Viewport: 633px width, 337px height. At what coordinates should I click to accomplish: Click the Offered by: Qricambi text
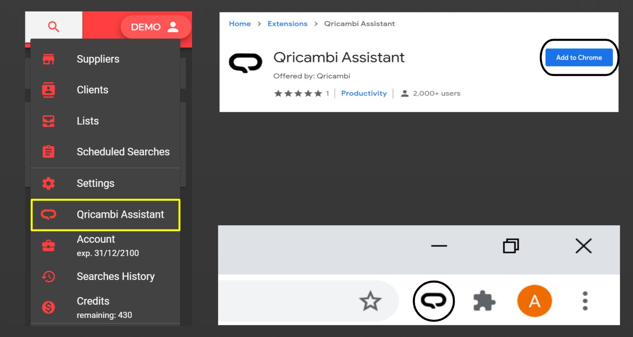coord(312,76)
